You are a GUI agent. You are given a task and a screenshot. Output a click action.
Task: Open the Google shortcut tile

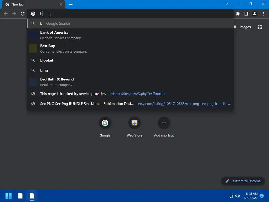[x=105, y=127]
